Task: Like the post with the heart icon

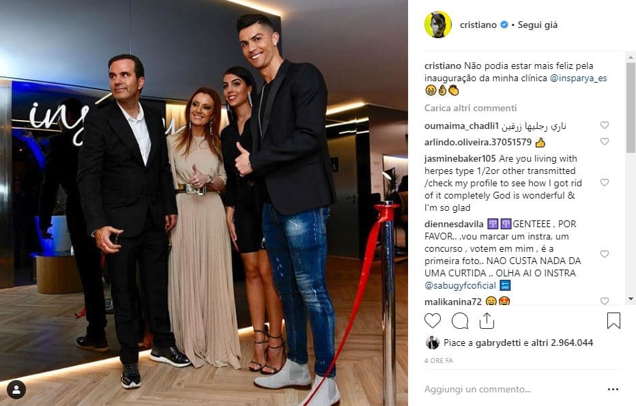Action: 433,321
